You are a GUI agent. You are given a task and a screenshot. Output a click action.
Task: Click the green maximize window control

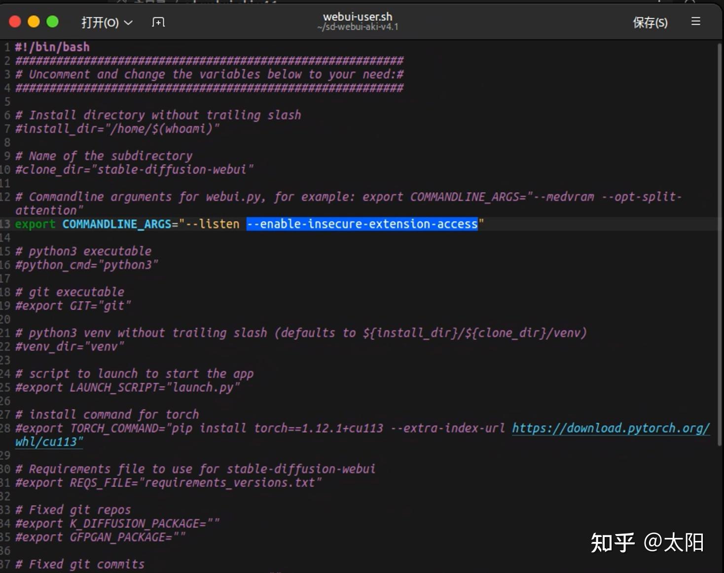(x=52, y=21)
